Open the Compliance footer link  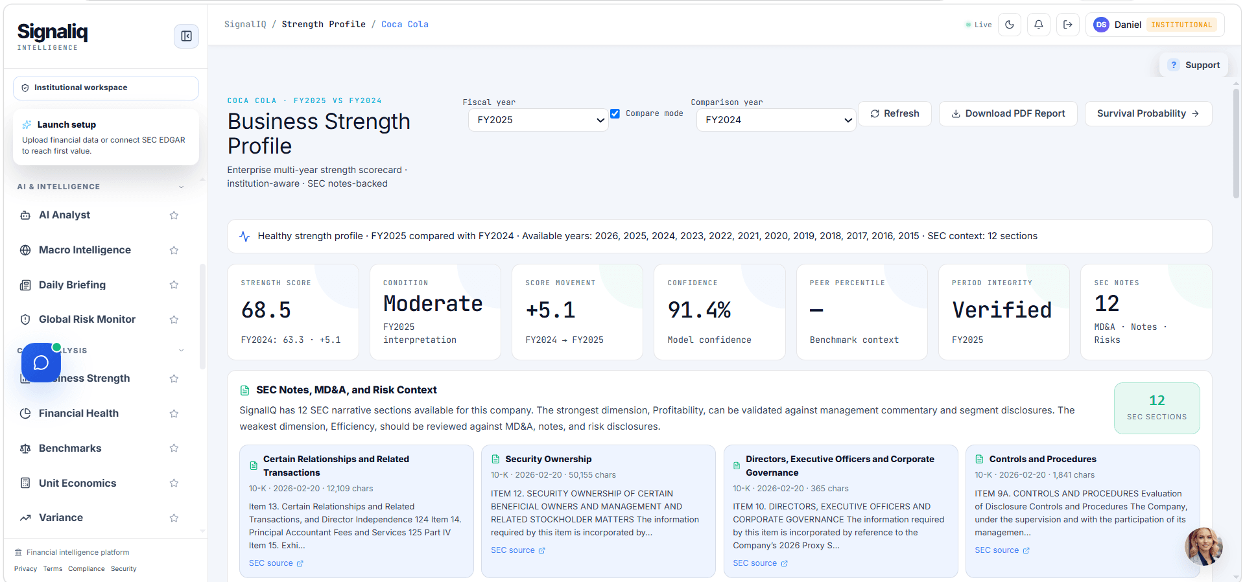pos(86,569)
